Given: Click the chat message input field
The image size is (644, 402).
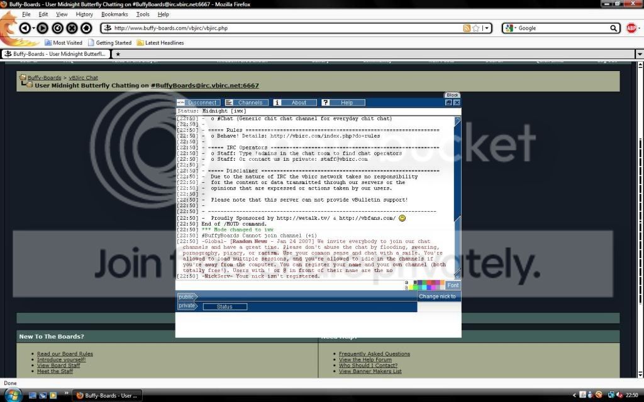Looking at the screenshot, I should point(289,285).
